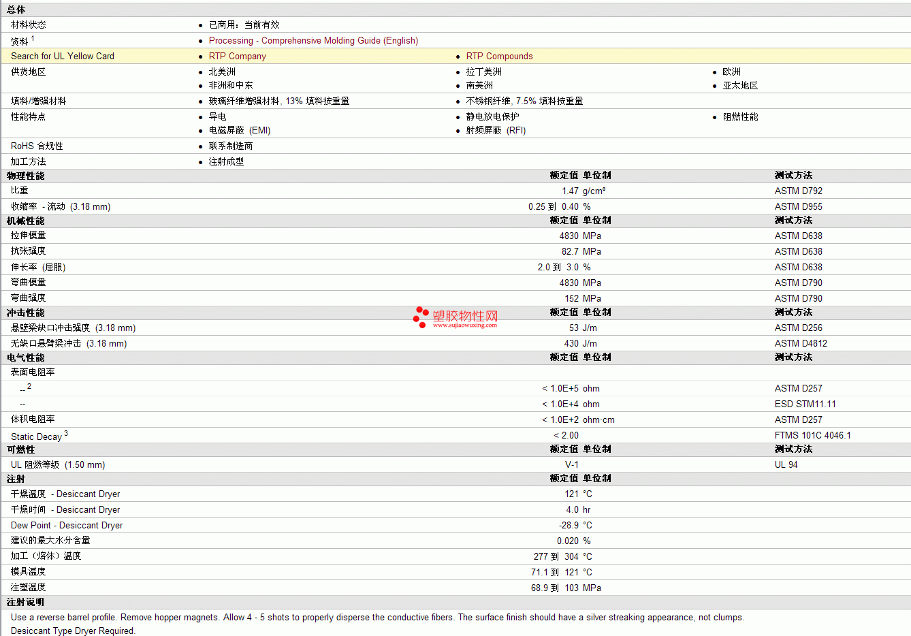
Task: Click the 'Desiccant Type Dryer Required.' note
Action: point(73,631)
